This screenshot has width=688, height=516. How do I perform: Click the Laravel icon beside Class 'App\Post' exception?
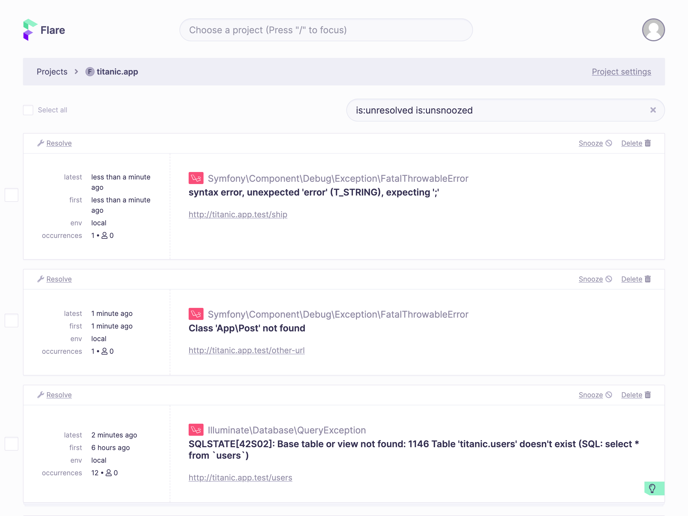196,314
